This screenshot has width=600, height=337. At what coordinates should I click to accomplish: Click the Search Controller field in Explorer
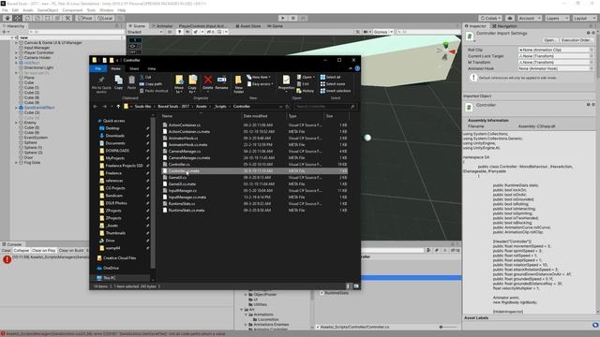click(x=325, y=107)
